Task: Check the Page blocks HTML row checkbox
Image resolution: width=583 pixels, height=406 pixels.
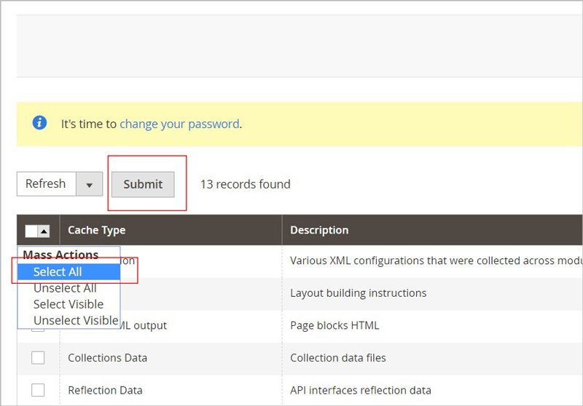Action: (x=38, y=329)
